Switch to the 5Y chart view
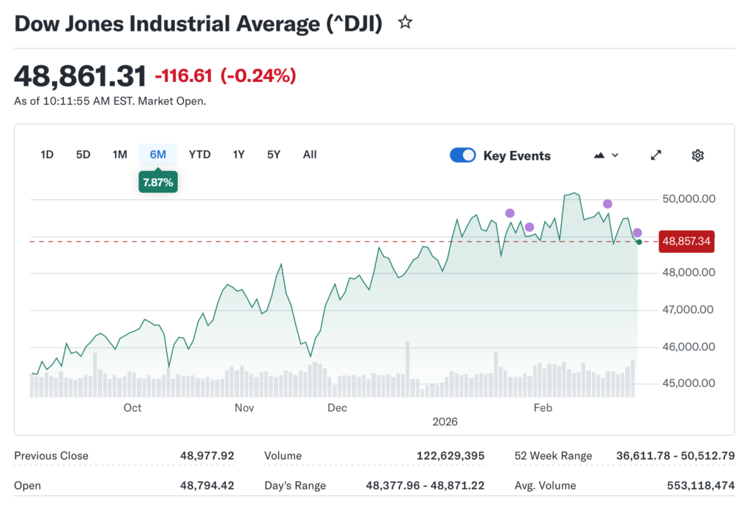 click(x=273, y=155)
